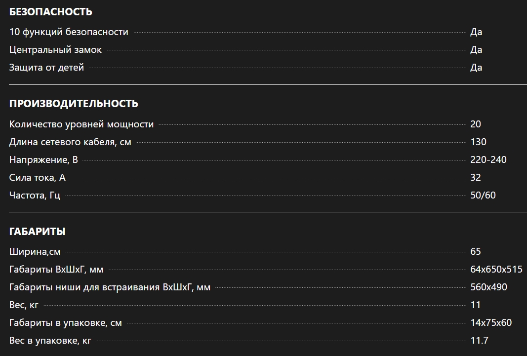Select the frequency value 50/60
The width and height of the screenshot is (527, 356).
click(x=483, y=196)
